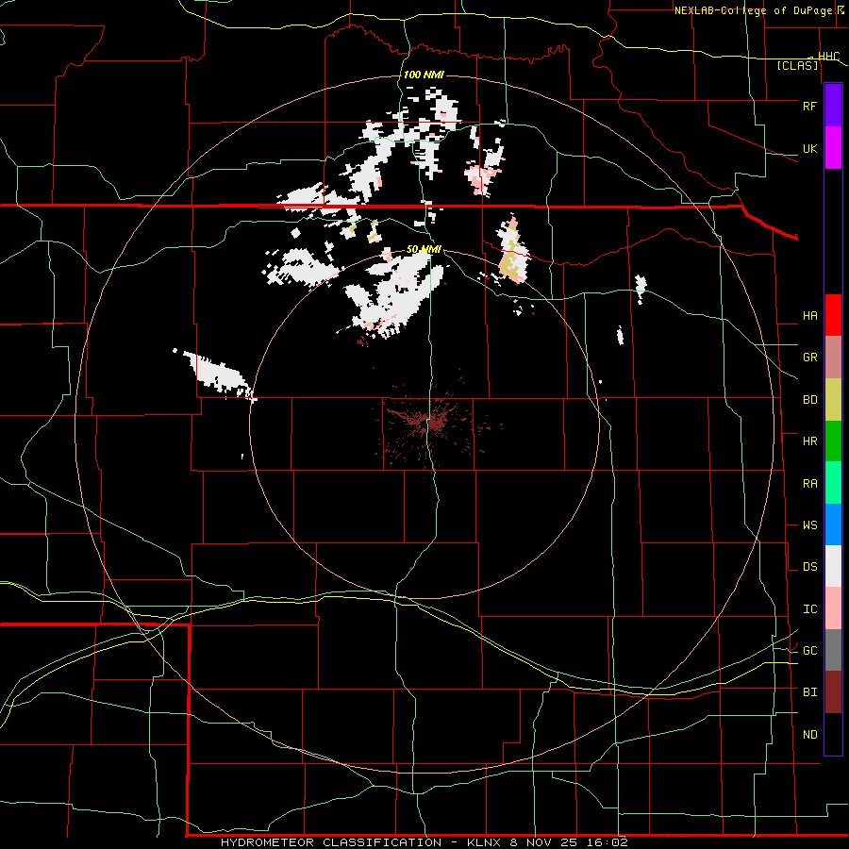849x849 pixels.
Task: Click the WS legend label
Action: click(809, 525)
